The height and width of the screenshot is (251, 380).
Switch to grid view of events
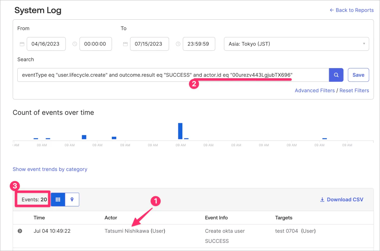click(x=58, y=200)
